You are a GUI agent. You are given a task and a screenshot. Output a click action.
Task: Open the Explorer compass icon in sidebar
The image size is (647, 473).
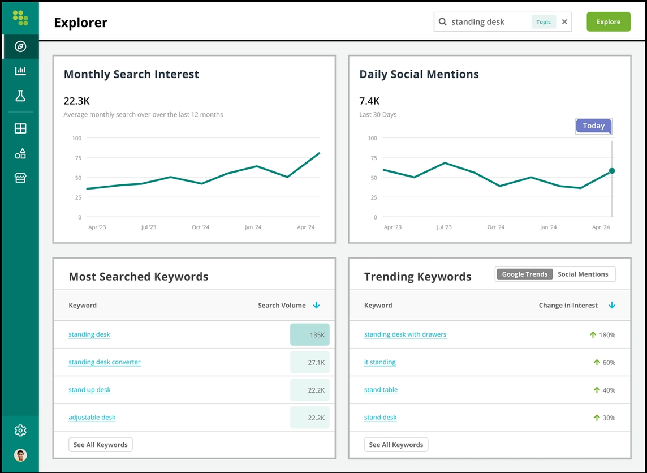20,46
